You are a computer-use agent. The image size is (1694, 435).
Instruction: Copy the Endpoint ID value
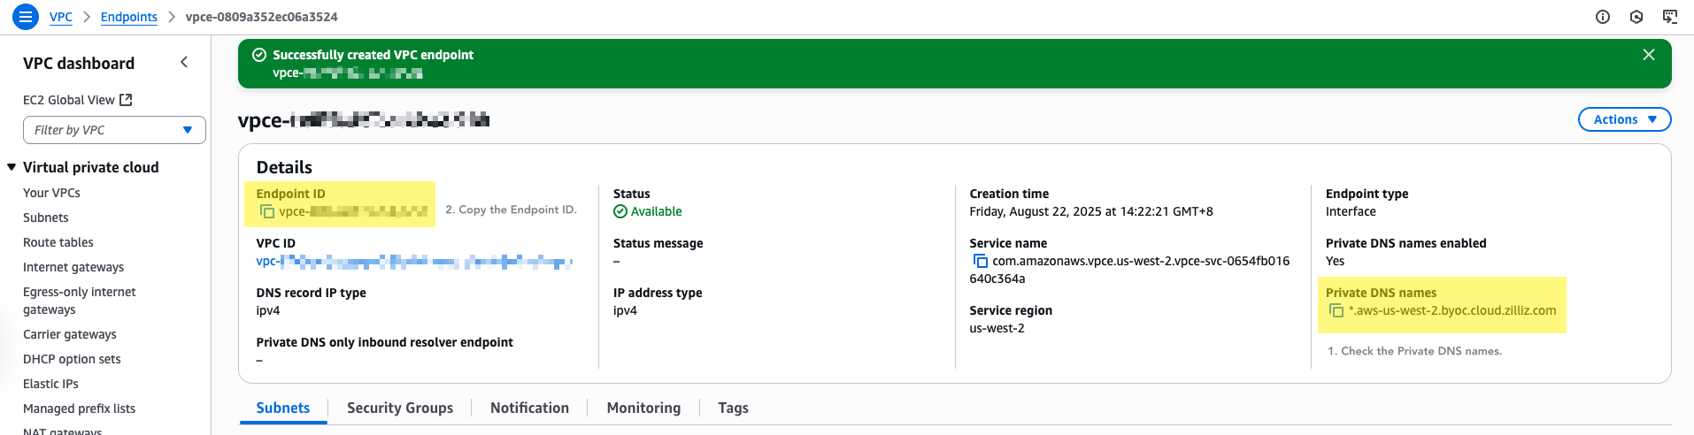[x=266, y=211]
